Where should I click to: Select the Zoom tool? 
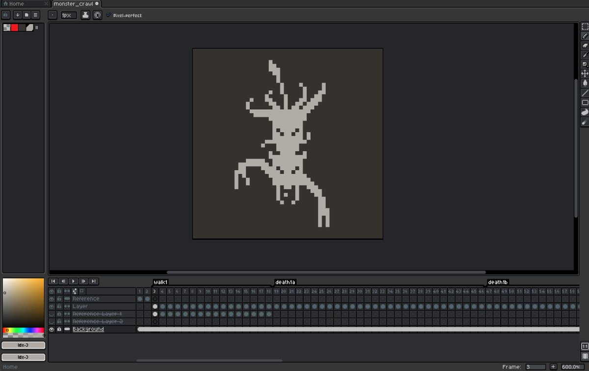[585, 64]
